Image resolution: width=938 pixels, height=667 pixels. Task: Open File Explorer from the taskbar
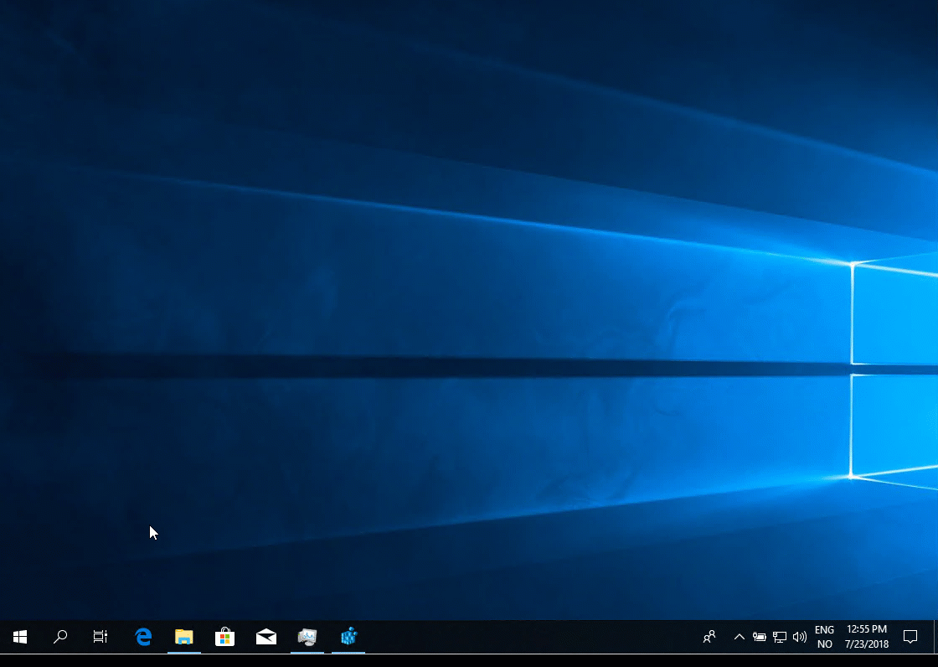click(183, 637)
